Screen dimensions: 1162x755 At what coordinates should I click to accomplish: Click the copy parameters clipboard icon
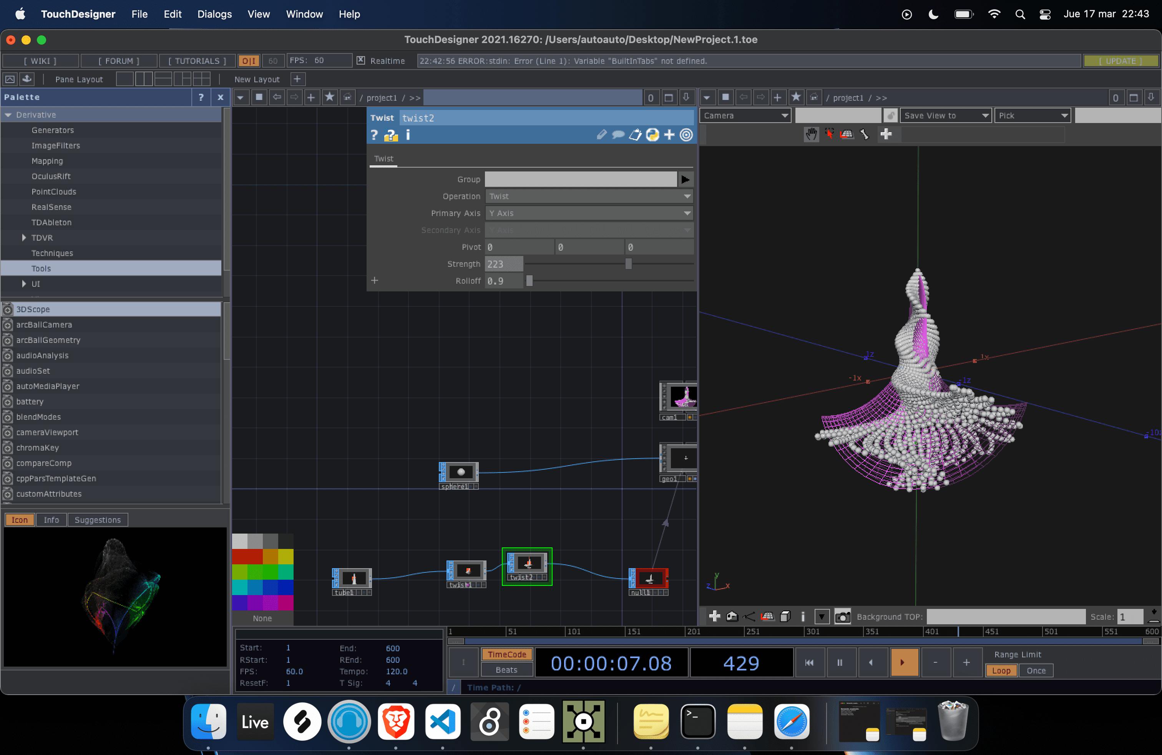coord(635,135)
